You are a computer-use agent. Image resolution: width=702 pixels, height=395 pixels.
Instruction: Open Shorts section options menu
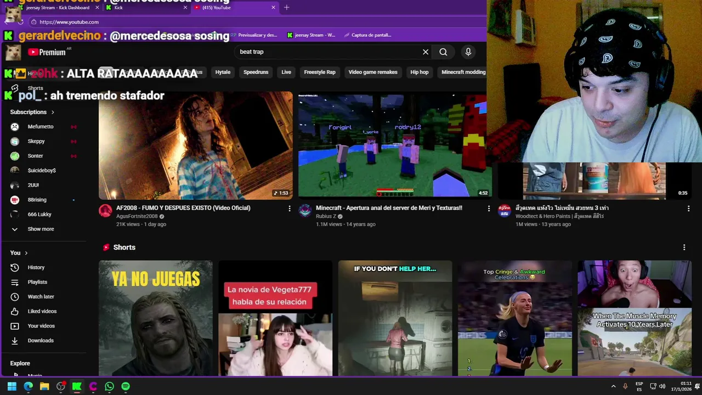(684, 247)
